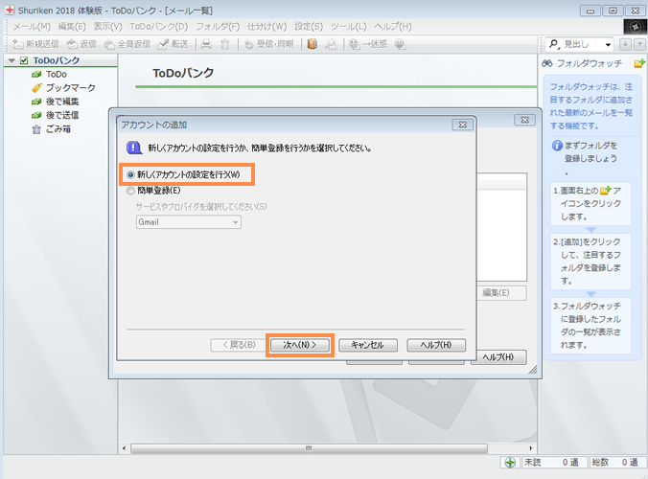Image resolution: width=648 pixels, height=479 pixels.
Task: Collapse the ToDoバンク tree node arrow
Action: pyautogui.click(x=11, y=61)
